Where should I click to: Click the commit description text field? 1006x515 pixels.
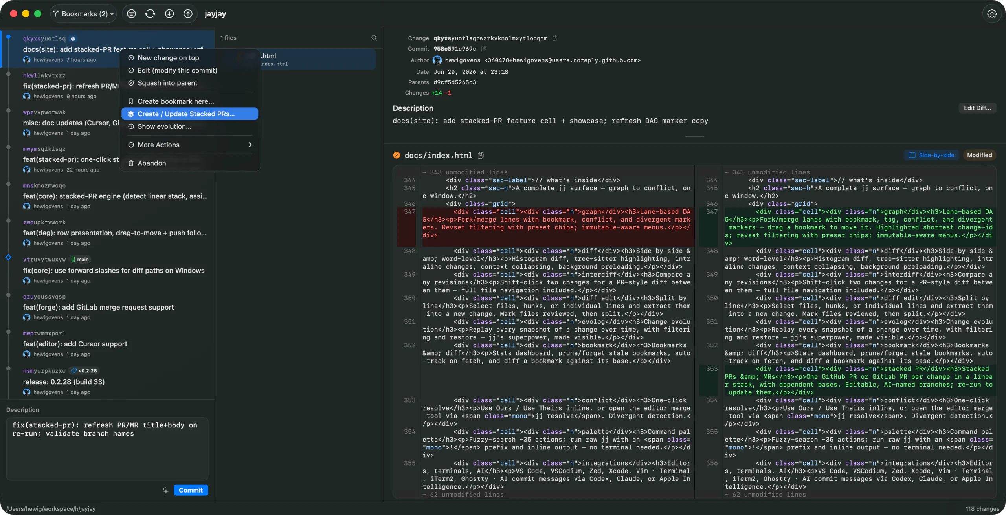pyautogui.click(x=107, y=449)
